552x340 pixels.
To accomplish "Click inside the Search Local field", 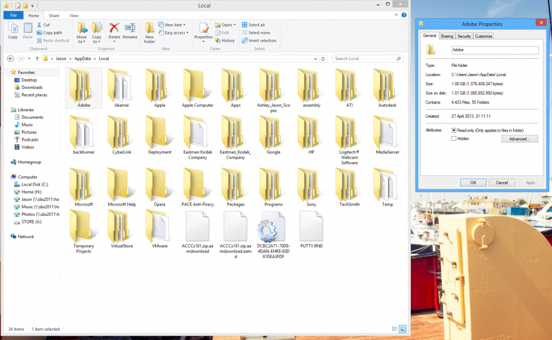I will (x=367, y=58).
